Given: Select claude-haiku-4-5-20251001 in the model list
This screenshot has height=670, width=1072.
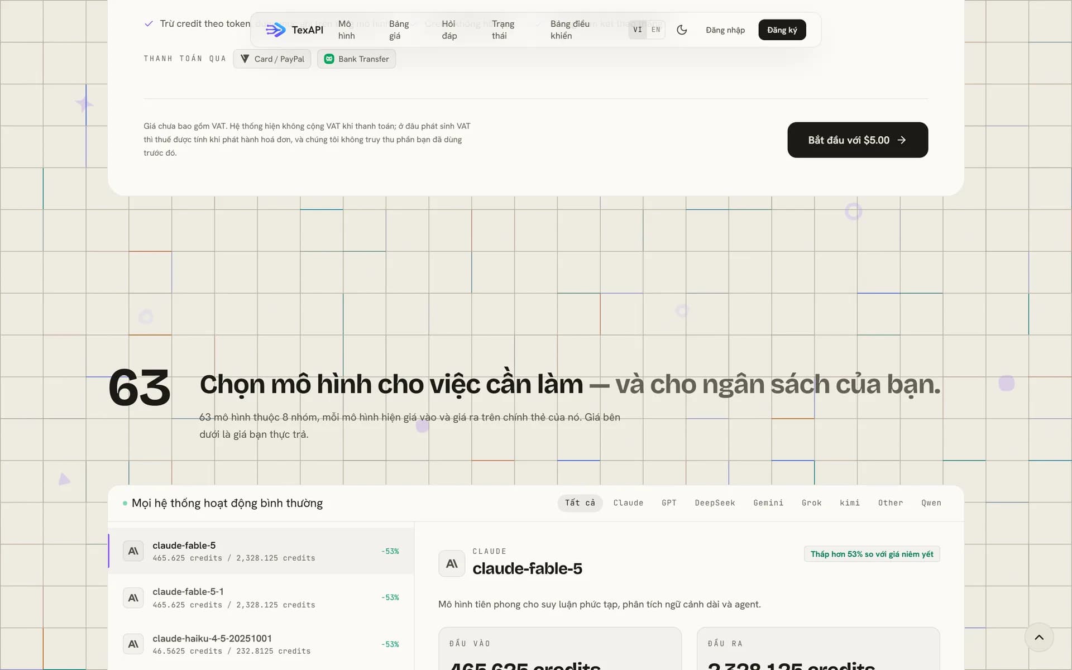Looking at the screenshot, I should click(261, 644).
